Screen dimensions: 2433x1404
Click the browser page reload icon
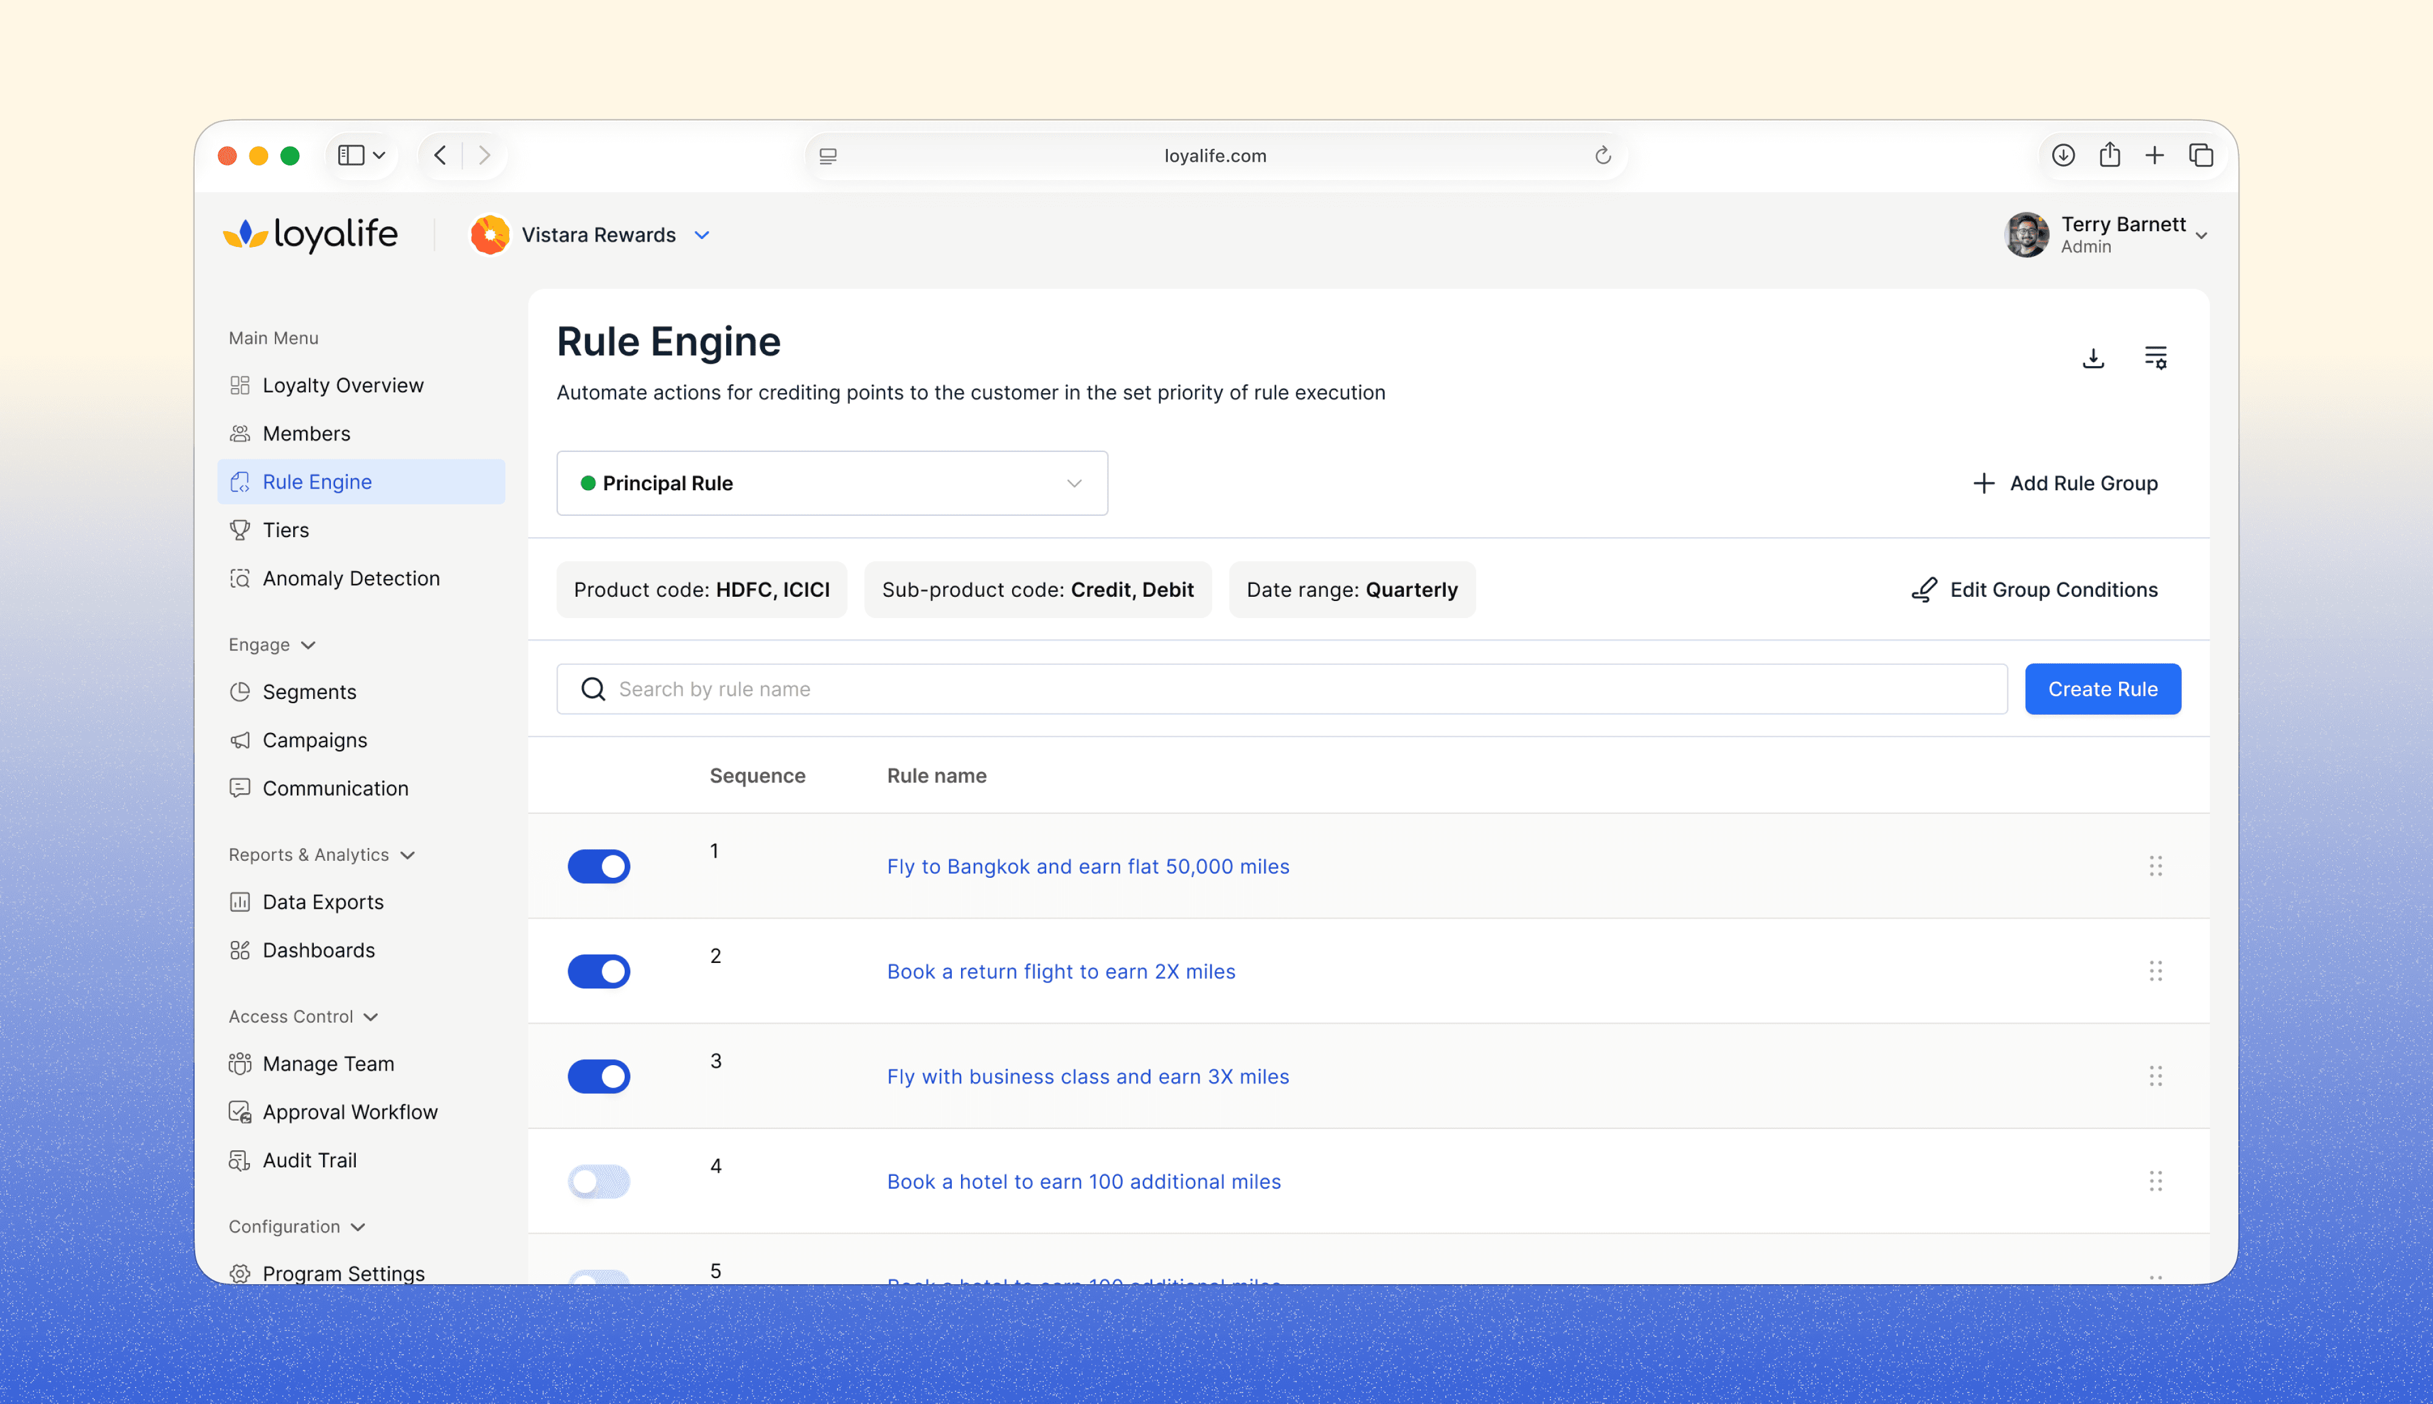[x=1602, y=155]
